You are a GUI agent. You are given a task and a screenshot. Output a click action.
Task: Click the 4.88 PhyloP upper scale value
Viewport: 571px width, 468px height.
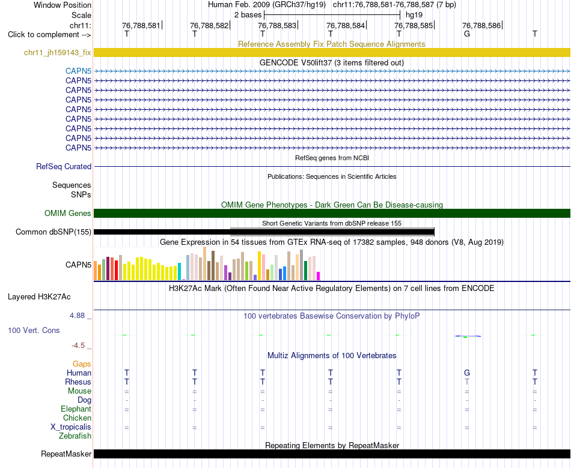[77, 315]
